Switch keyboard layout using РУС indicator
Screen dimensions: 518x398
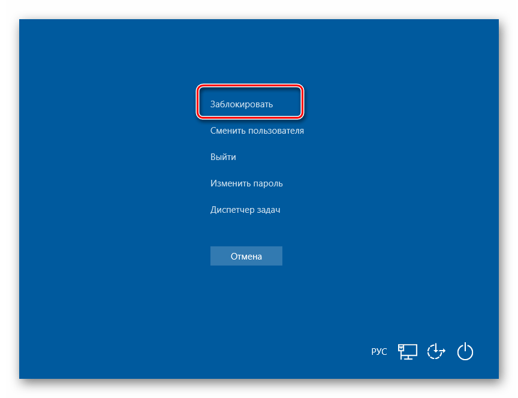point(379,352)
